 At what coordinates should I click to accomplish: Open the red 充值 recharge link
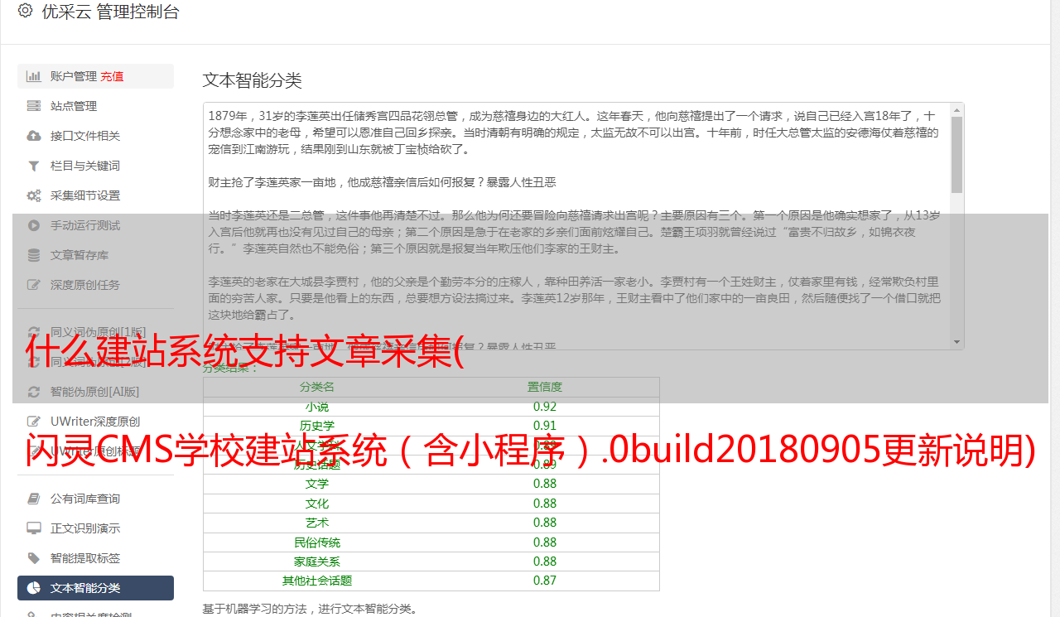pyautogui.click(x=112, y=76)
